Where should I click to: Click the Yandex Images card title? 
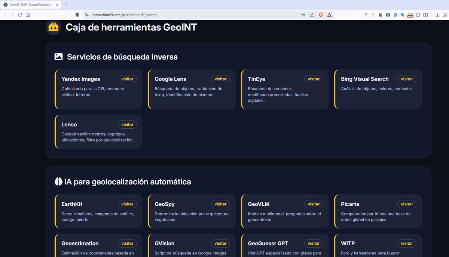click(81, 79)
